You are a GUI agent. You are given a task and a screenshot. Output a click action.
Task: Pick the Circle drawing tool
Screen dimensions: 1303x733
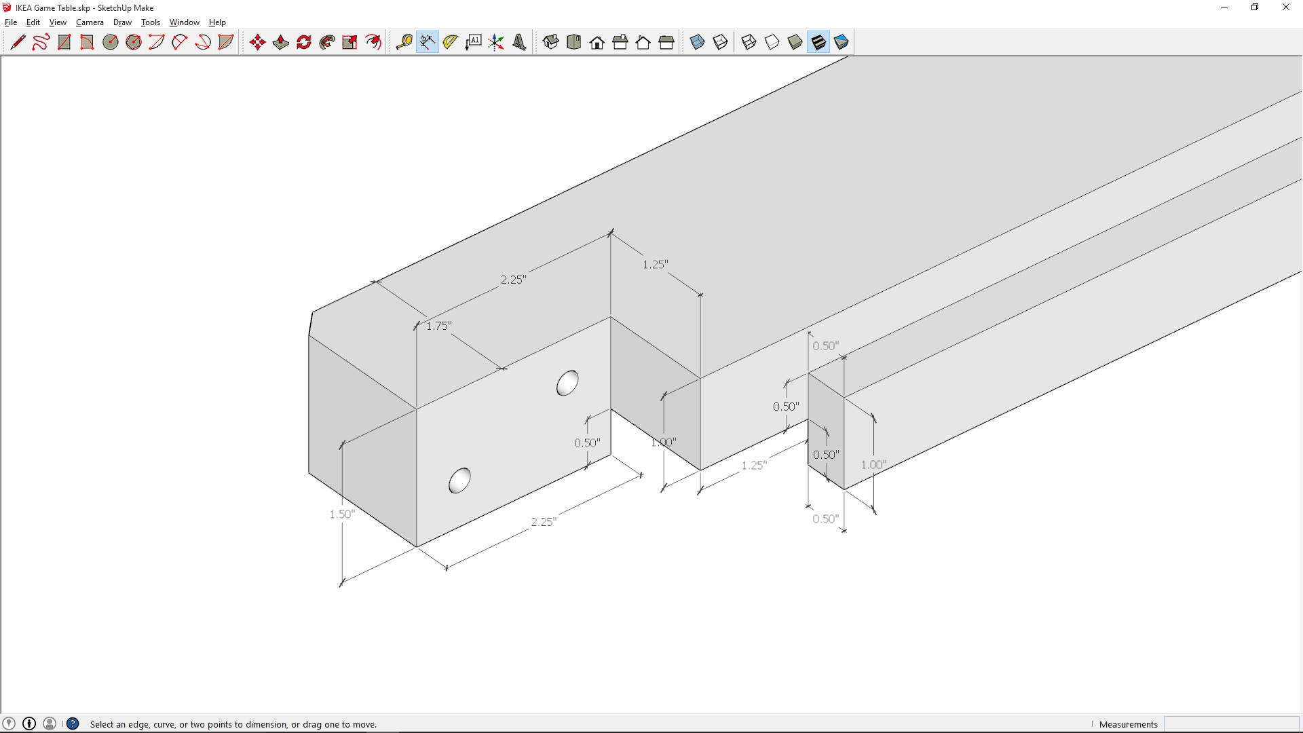pos(111,42)
